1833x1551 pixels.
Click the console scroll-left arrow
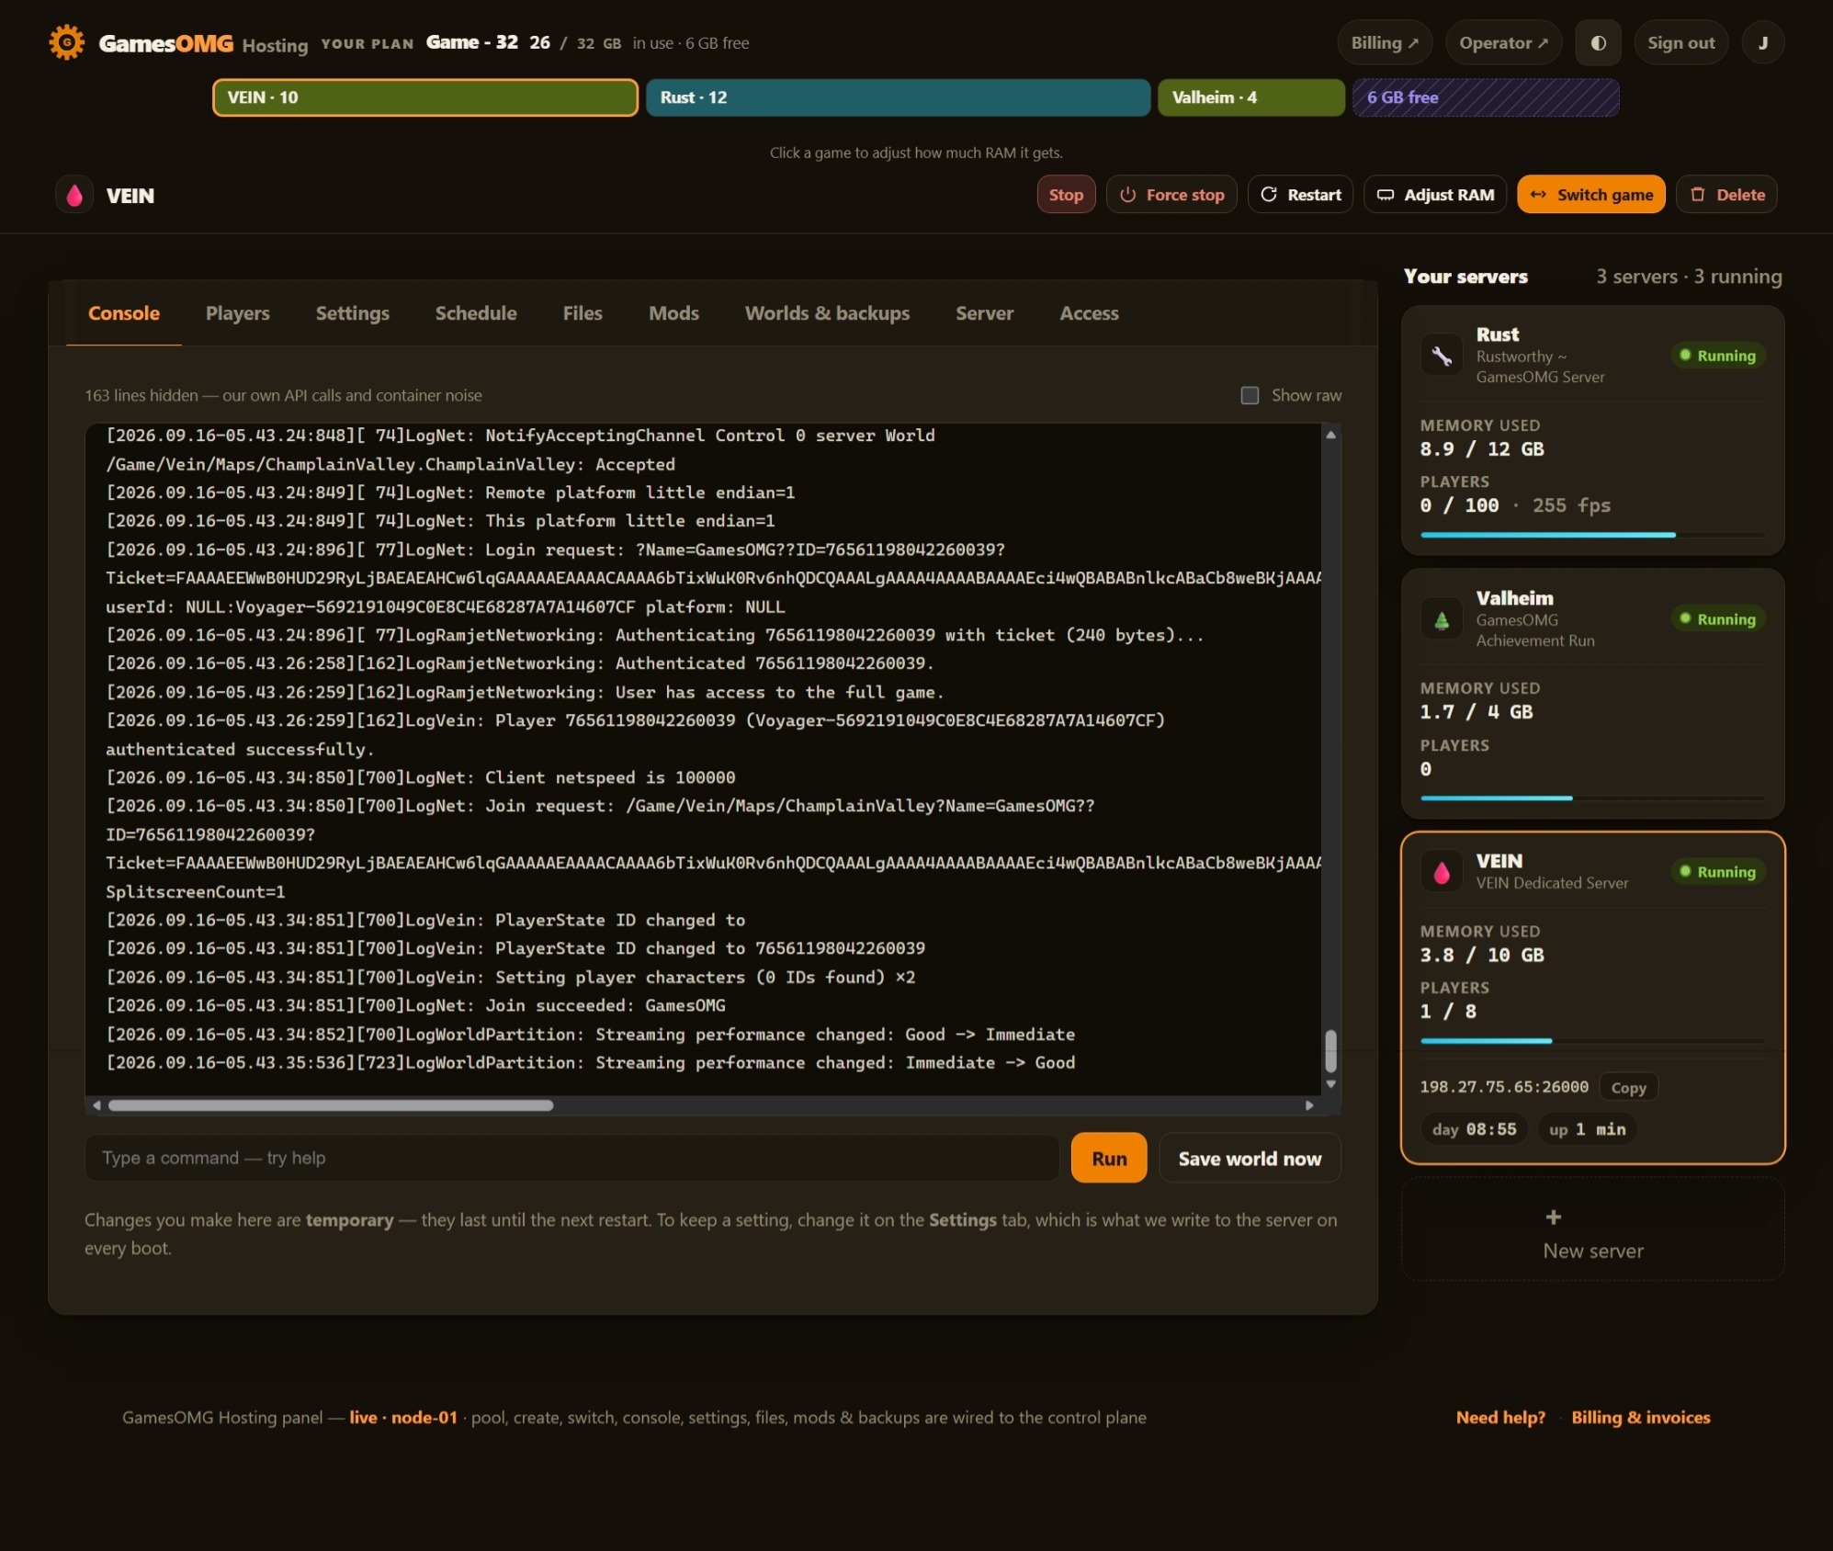click(96, 1105)
